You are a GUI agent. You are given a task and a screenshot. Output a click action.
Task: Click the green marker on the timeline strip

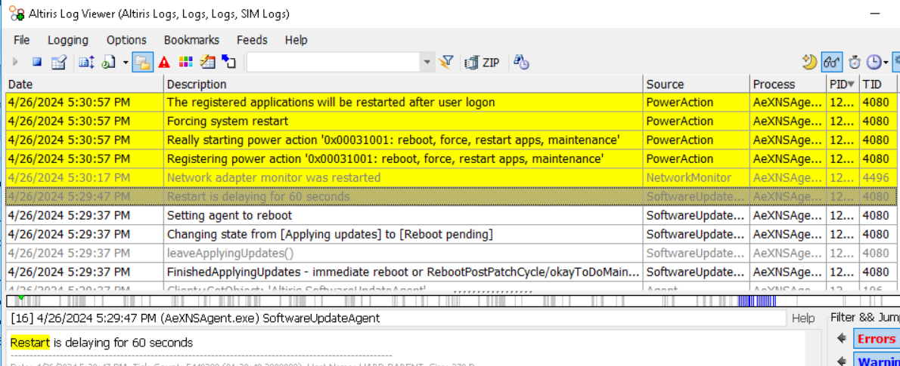point(21,298)
